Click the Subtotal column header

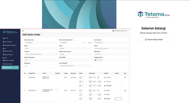[106, 73]
